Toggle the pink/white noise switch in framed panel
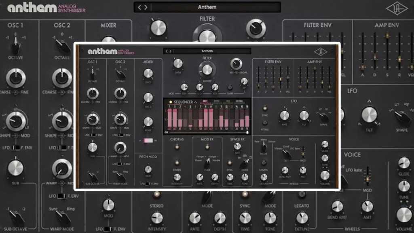Image resolution: width=414 pixels, height=233 pixels. pos(148,140)
